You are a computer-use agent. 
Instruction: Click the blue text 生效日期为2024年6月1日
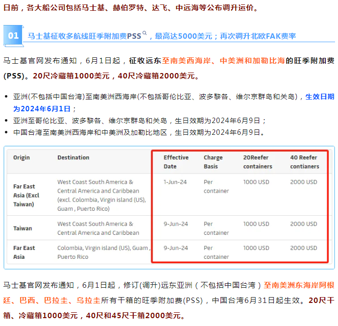(x=174, y=102)
